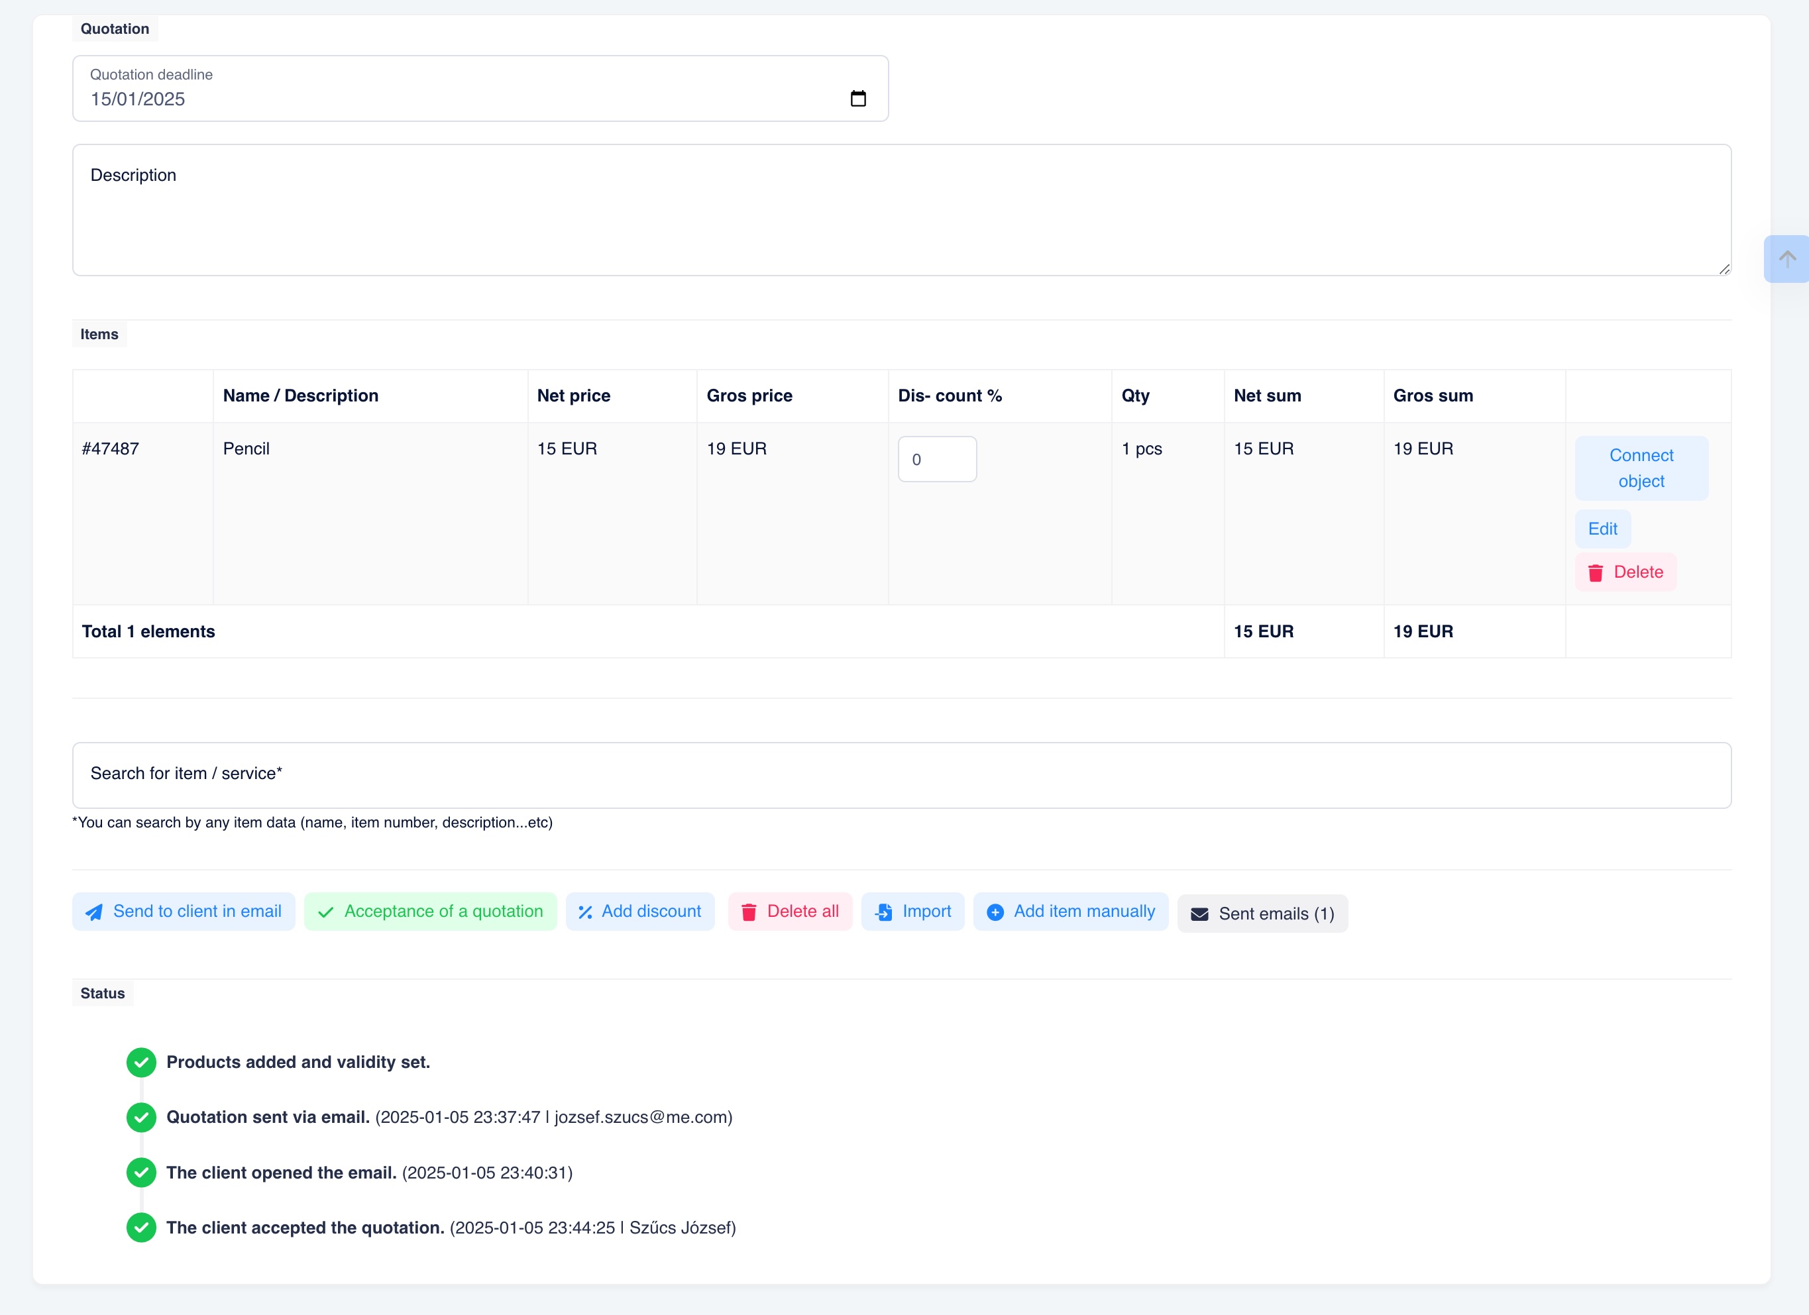Click the quotation deadline date value
Image resolution: width=1809 pixels, height=1315 pixels.
coord(138,99)
